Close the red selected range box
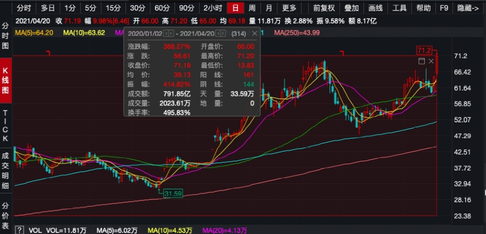The image size is (486, 234). (x=431, y=61)
